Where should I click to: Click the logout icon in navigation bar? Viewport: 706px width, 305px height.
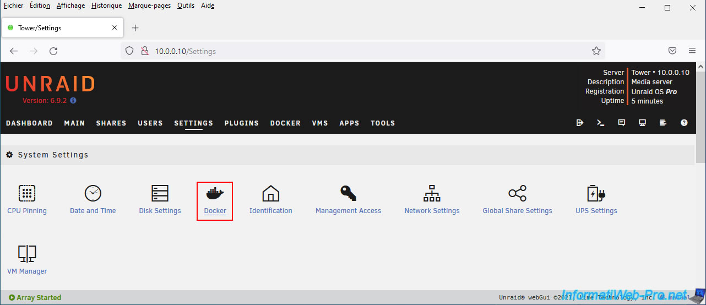click(x=580, y=123)
